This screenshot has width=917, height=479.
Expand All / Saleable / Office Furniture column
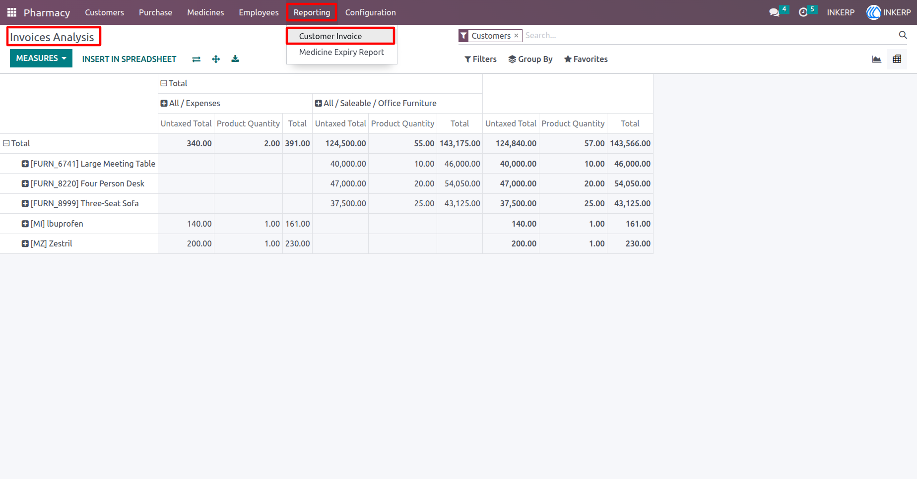click(x=376, y=103)
